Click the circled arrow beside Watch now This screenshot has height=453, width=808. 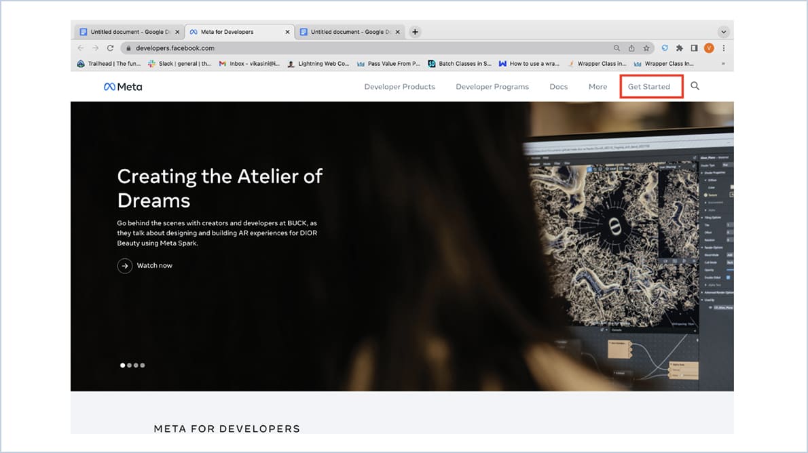point(124,266)
